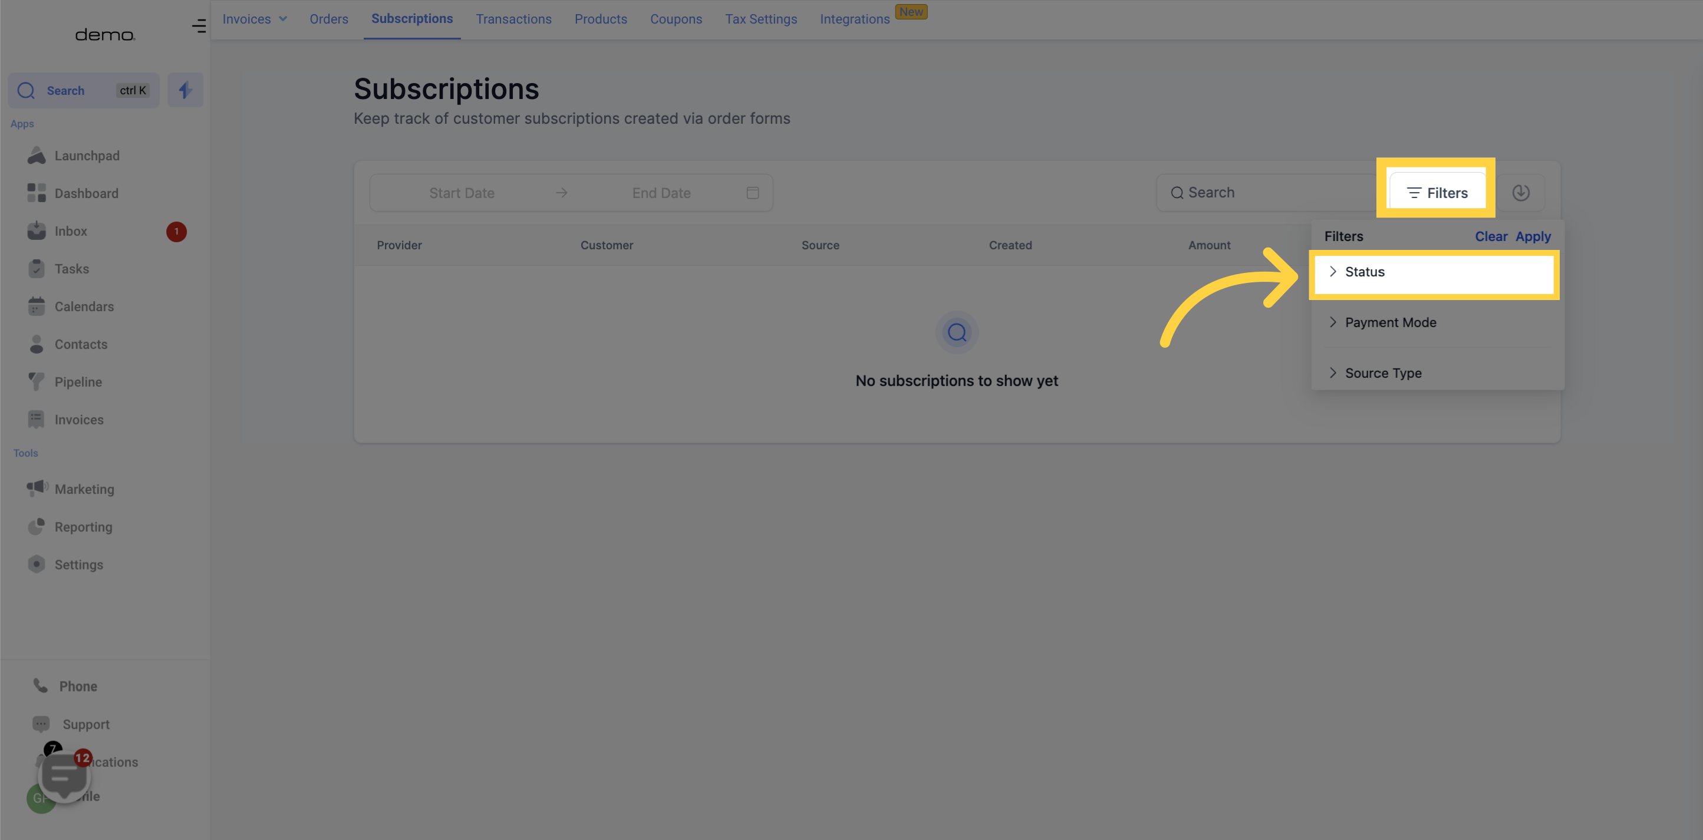1703x840 pixels.
Task: Click the Start Date input field
Action: [x=462, y=192]
